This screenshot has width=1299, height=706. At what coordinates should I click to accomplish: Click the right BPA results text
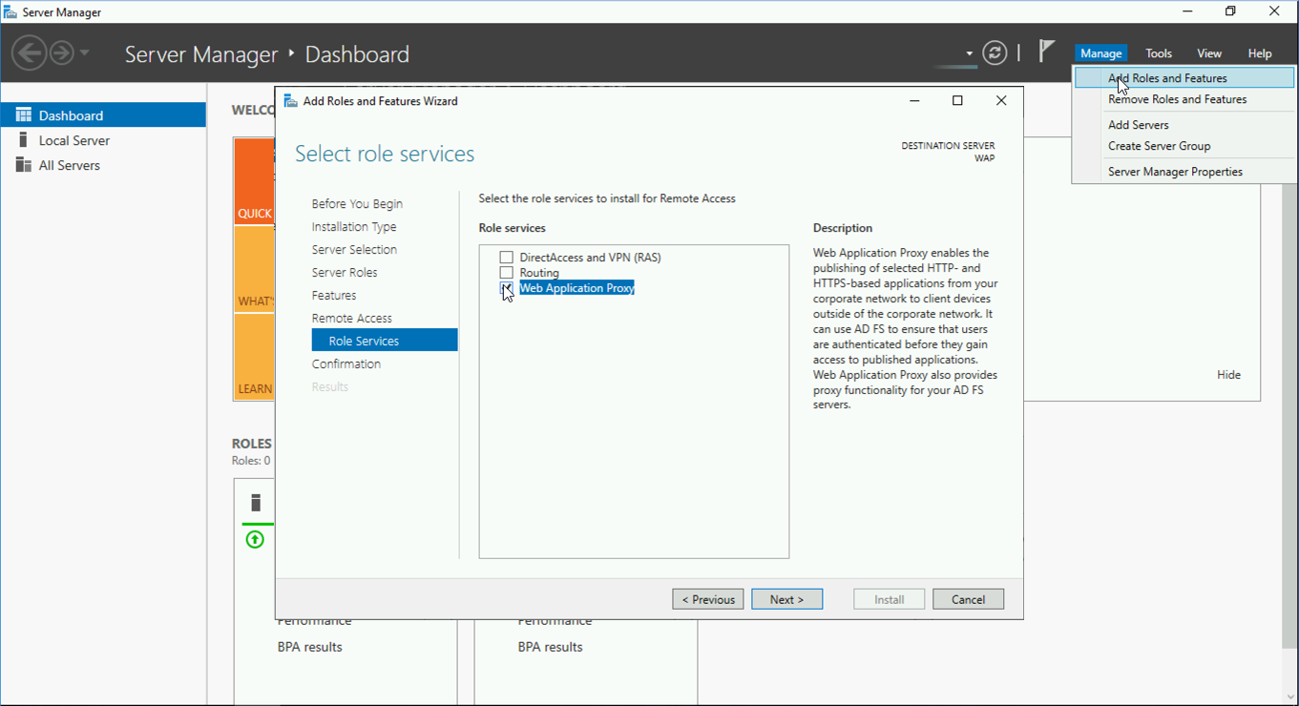[x=551, y=647]
